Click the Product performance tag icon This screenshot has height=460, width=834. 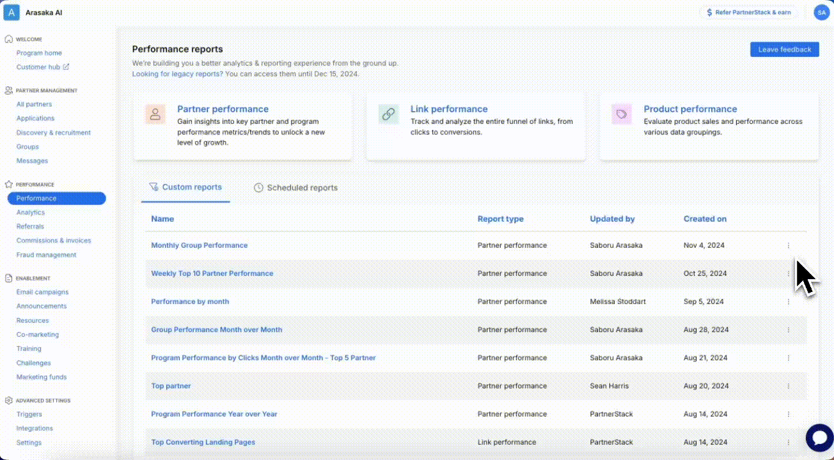tap(622, 114)
